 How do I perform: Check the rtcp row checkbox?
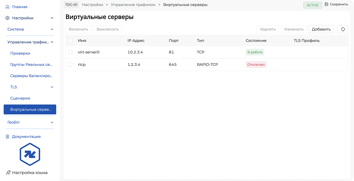(70, 64)
